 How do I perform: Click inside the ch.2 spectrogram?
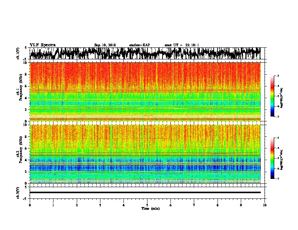point(145,154)
